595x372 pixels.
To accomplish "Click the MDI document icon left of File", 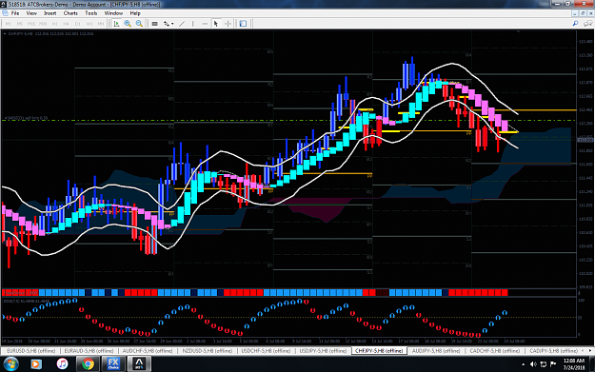I will (x=5, y=13).
